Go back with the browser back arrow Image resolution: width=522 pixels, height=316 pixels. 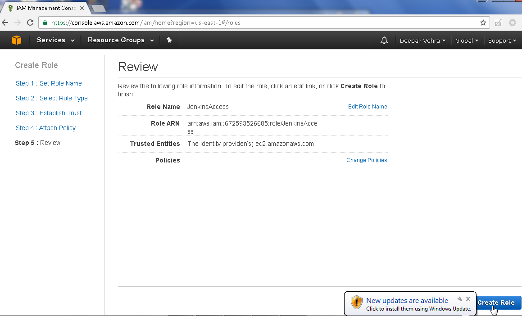click(x=5, y=23)
